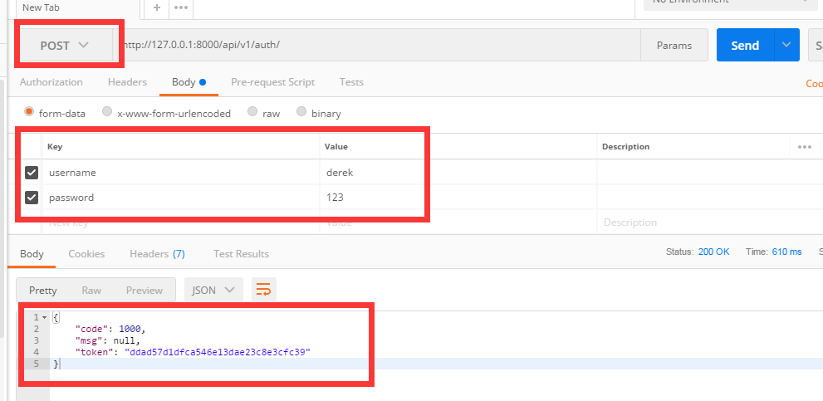Toggle line wrap icon in response toolbar
This screenshot has height=401, width=823.
(263, 290)
